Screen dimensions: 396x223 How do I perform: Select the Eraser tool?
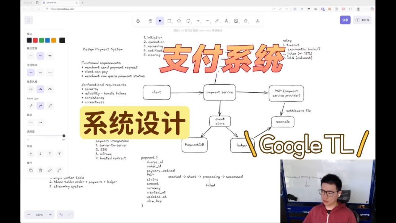coord(246,21)
